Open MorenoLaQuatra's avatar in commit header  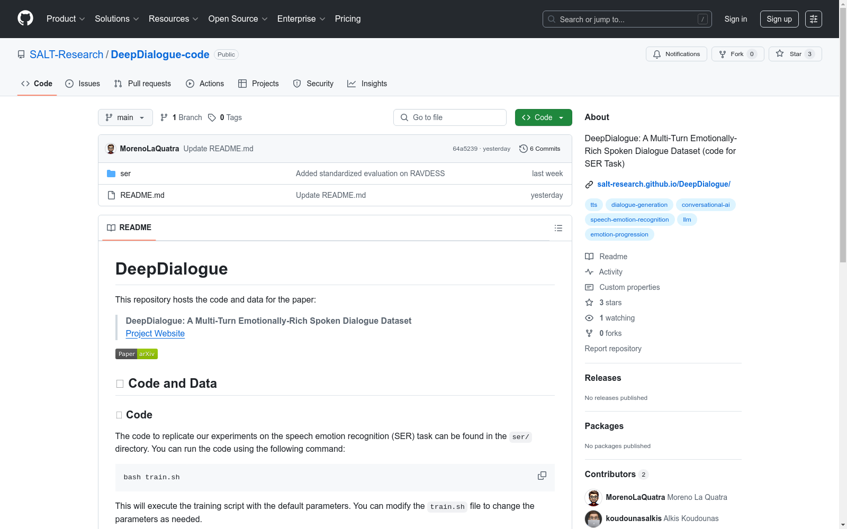pos(111,149)
